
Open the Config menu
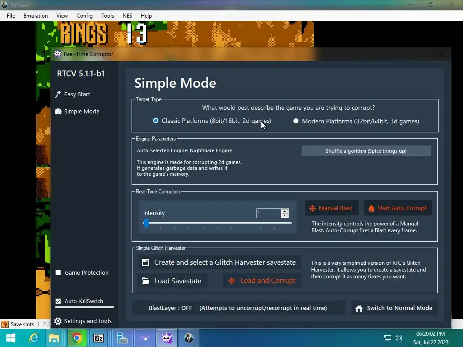[85, 16]
